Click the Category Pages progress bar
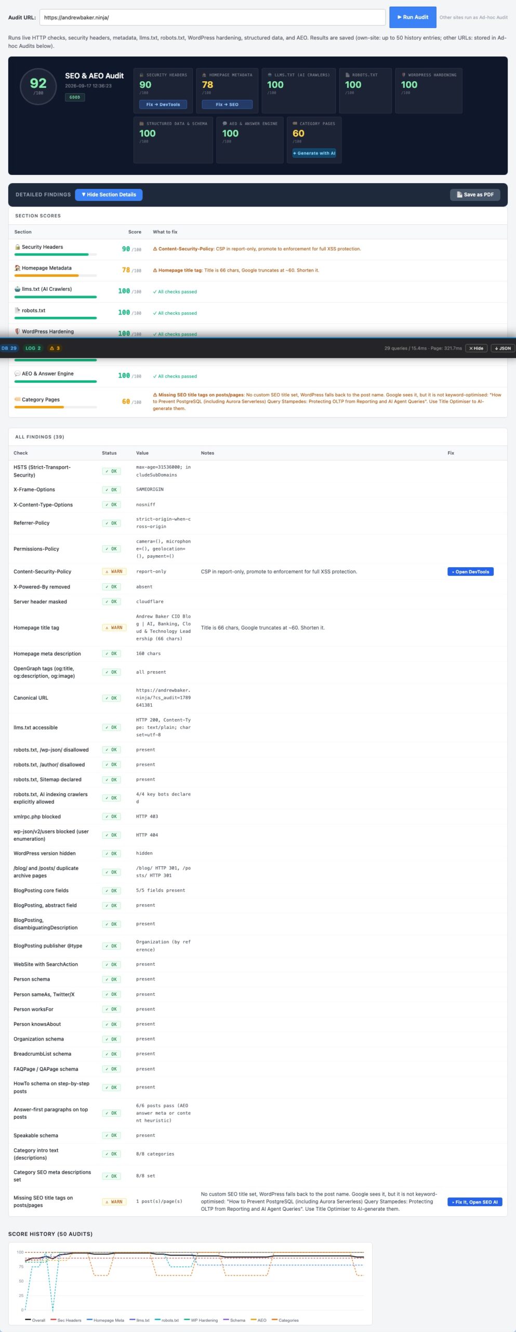The width and height of the screenshot is (516, 1332). (56, 407)
